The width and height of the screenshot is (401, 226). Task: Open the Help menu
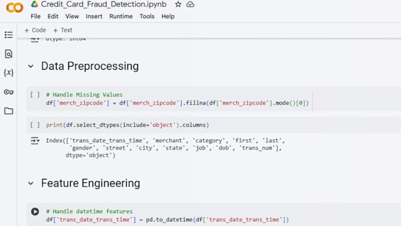tap(168, 17)
